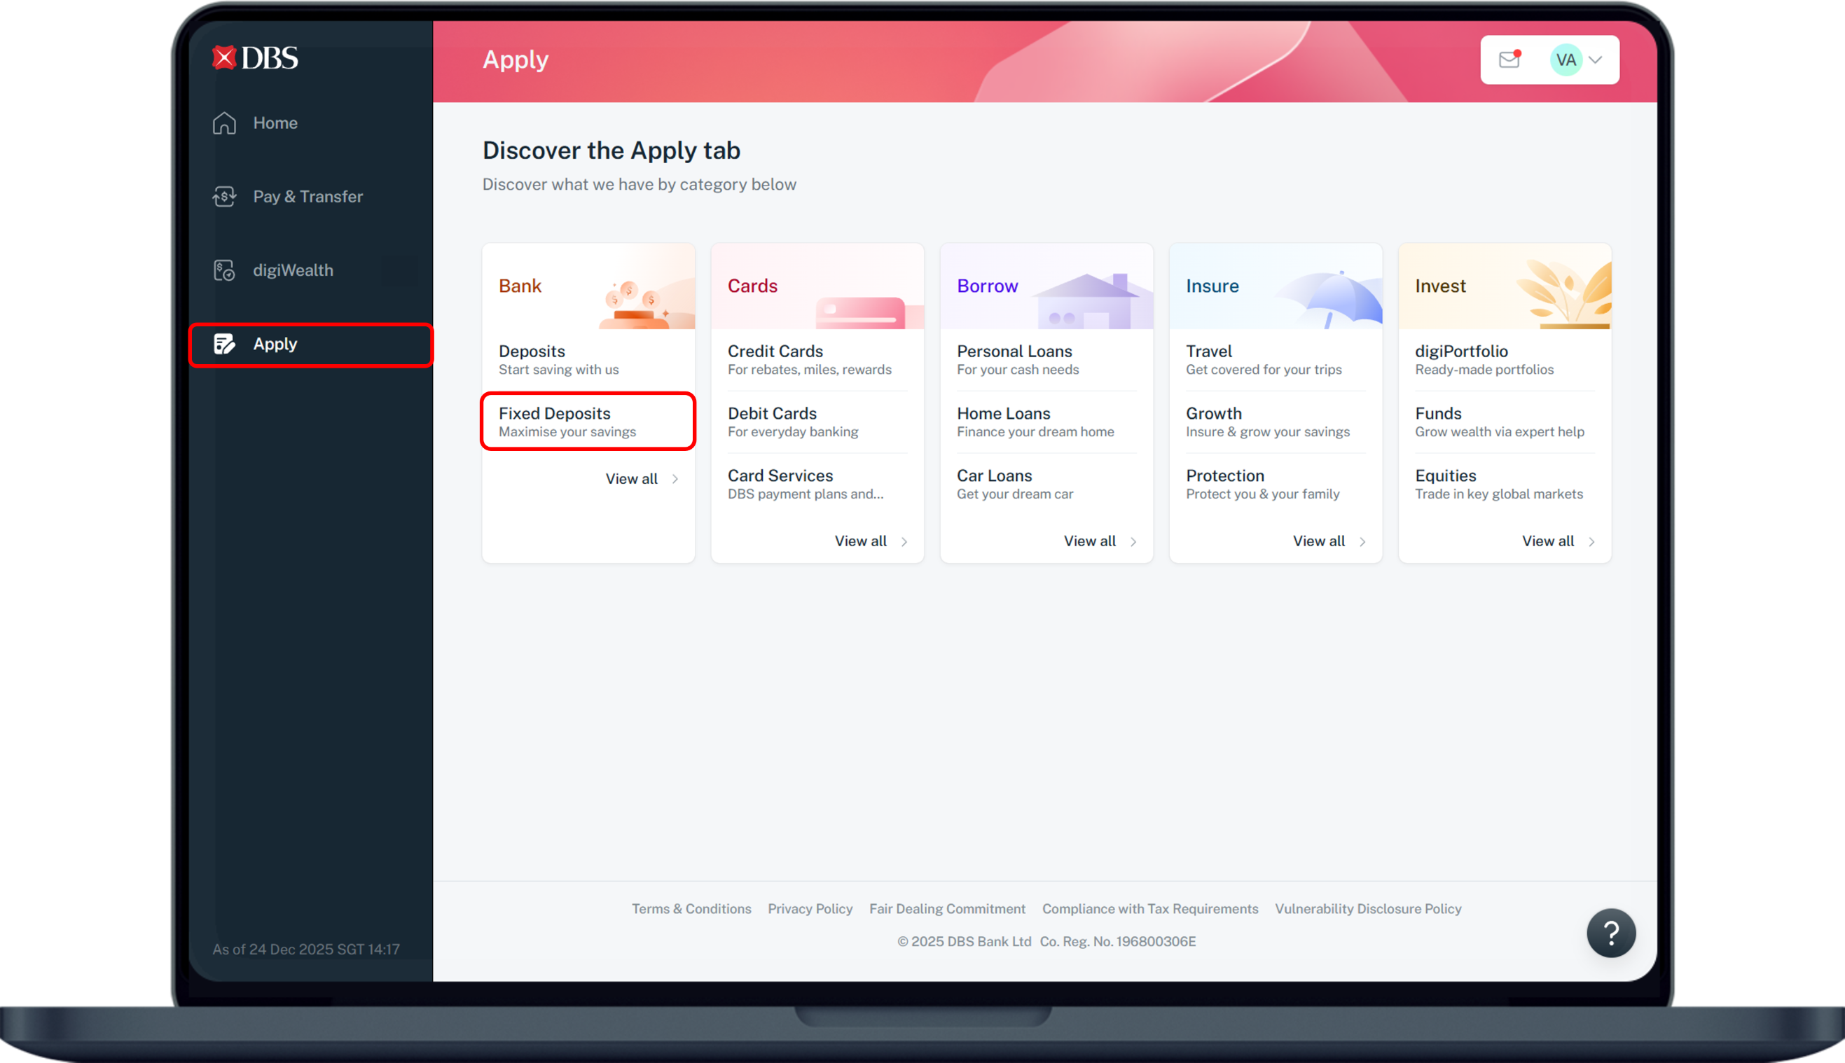
Task: Open Compliance with Tax Requirements link
Action: pos(1151,909)
